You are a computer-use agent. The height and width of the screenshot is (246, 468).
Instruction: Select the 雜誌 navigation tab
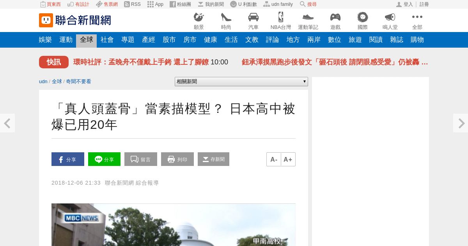(397, 40)
